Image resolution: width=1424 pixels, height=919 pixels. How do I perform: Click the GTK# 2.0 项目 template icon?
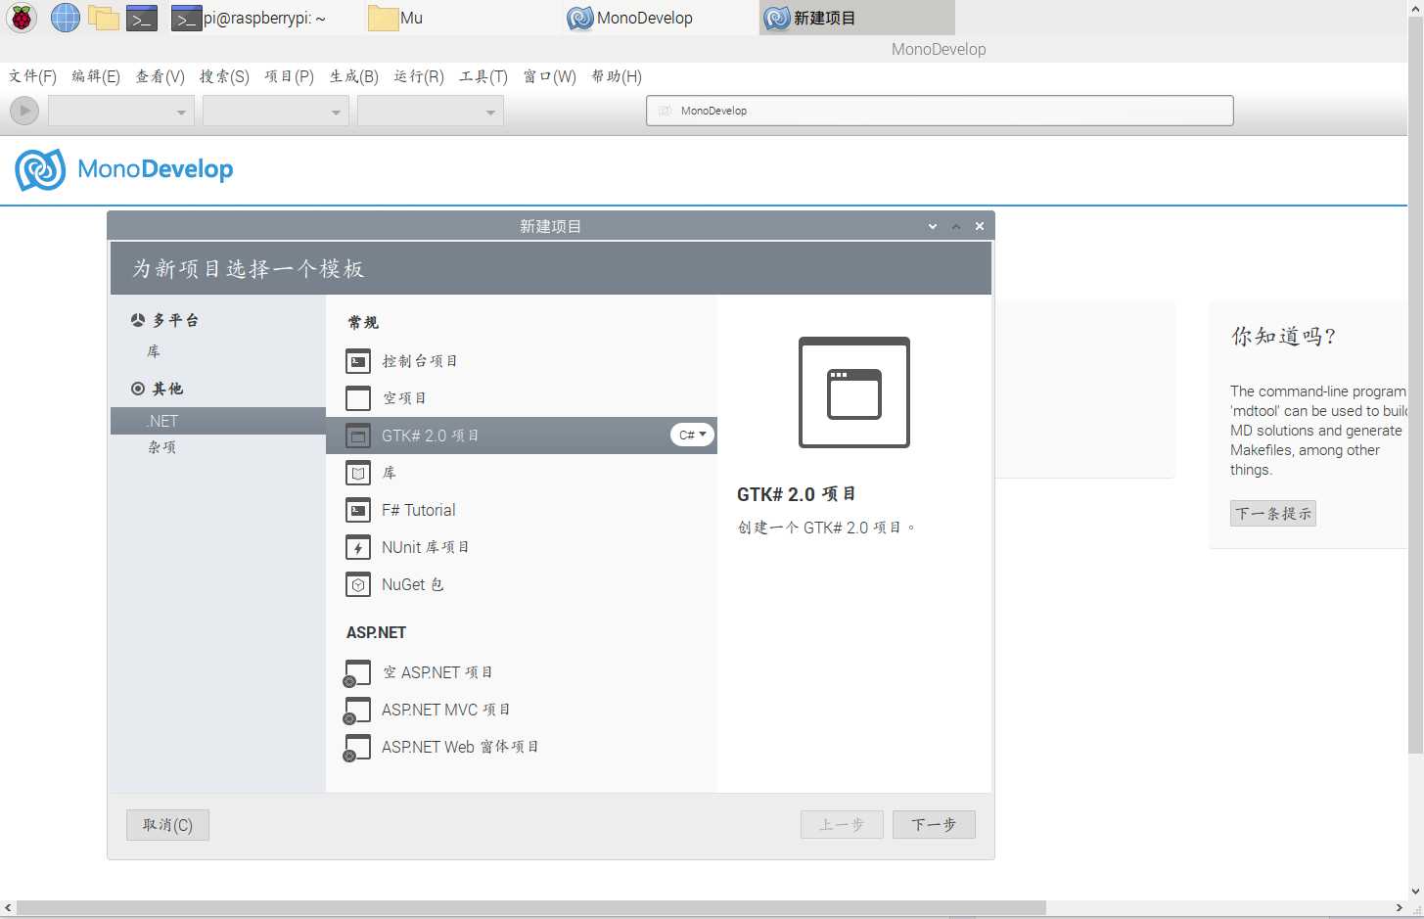click(358, 436)
